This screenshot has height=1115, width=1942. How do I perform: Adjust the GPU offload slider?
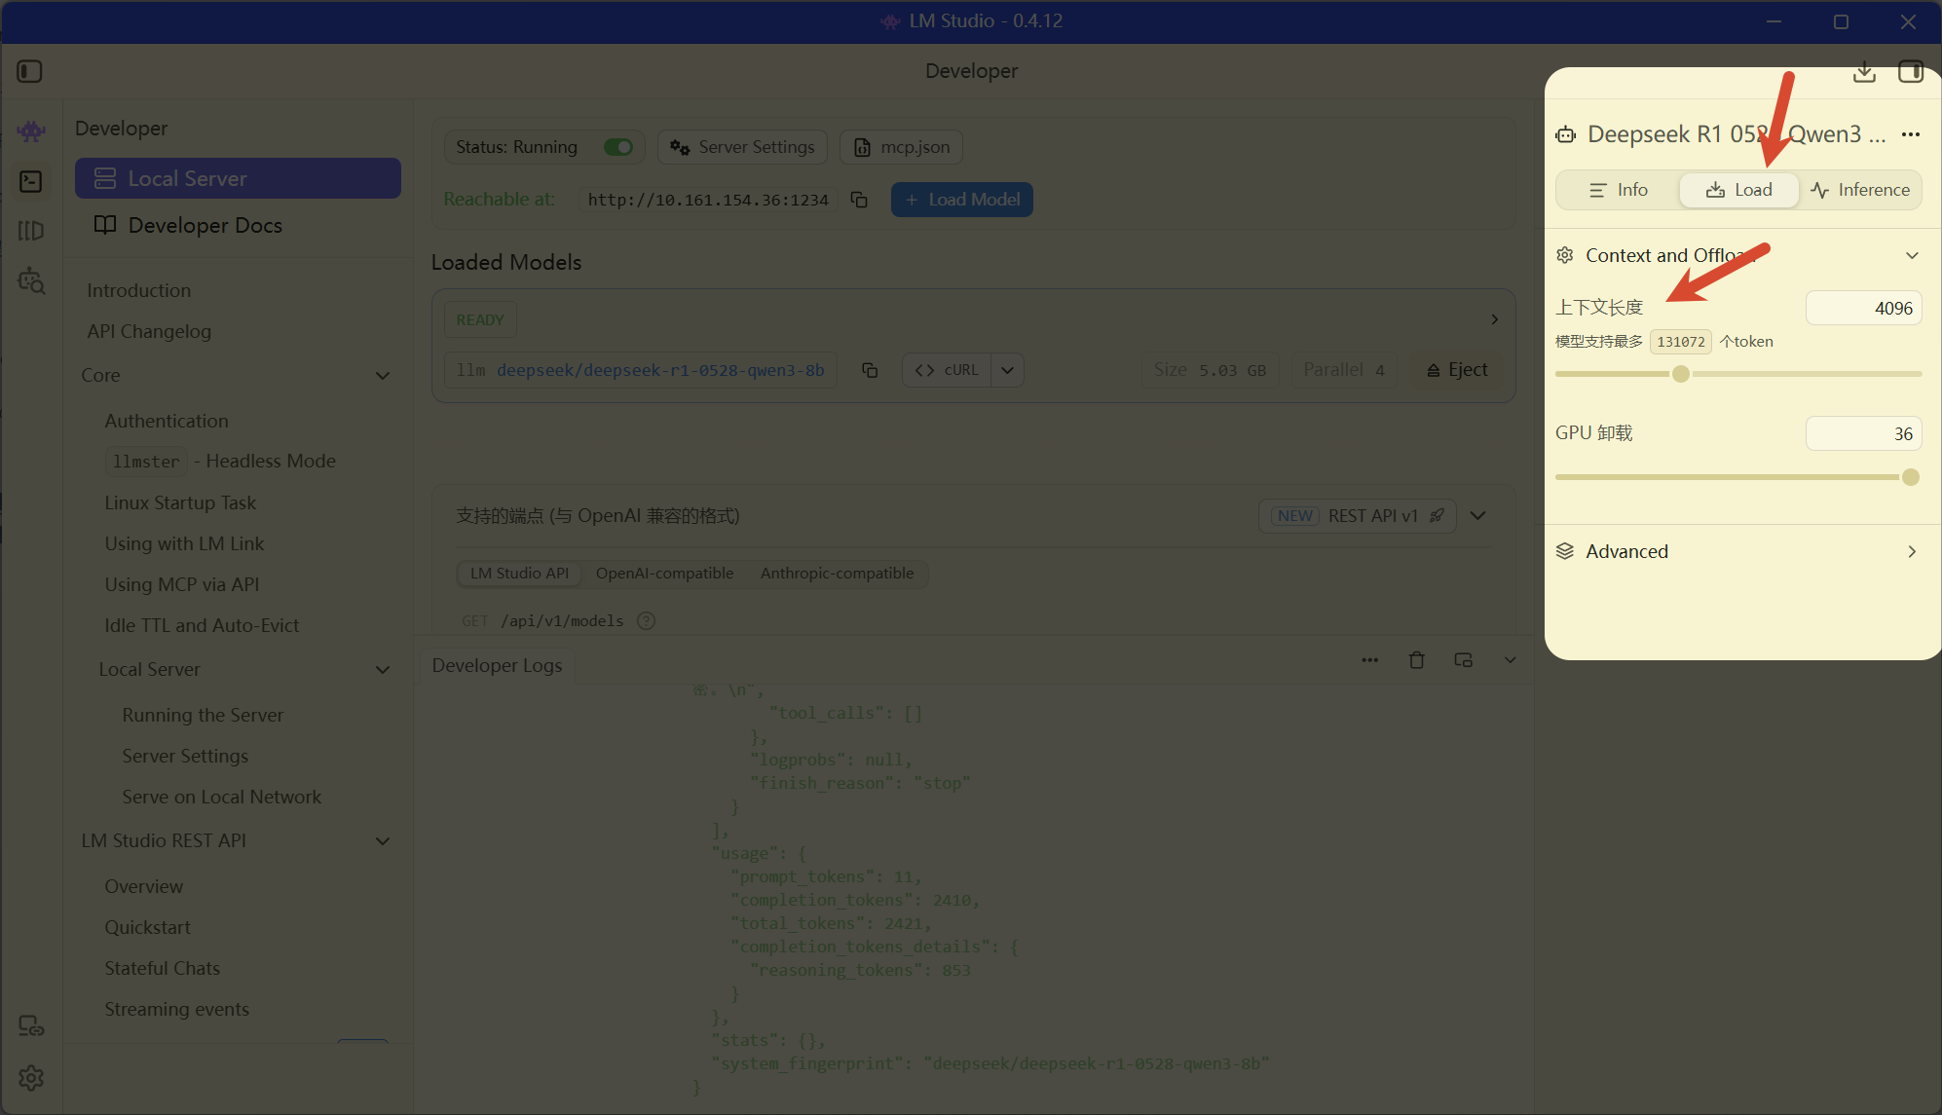point(1910,477)
